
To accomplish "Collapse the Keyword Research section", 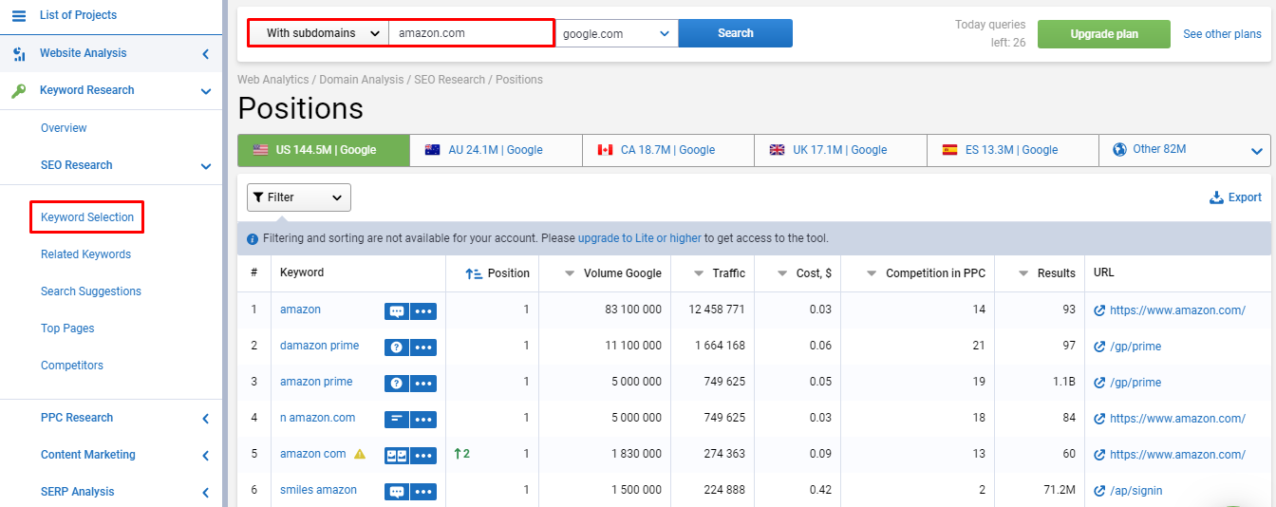I will [206, 92].
